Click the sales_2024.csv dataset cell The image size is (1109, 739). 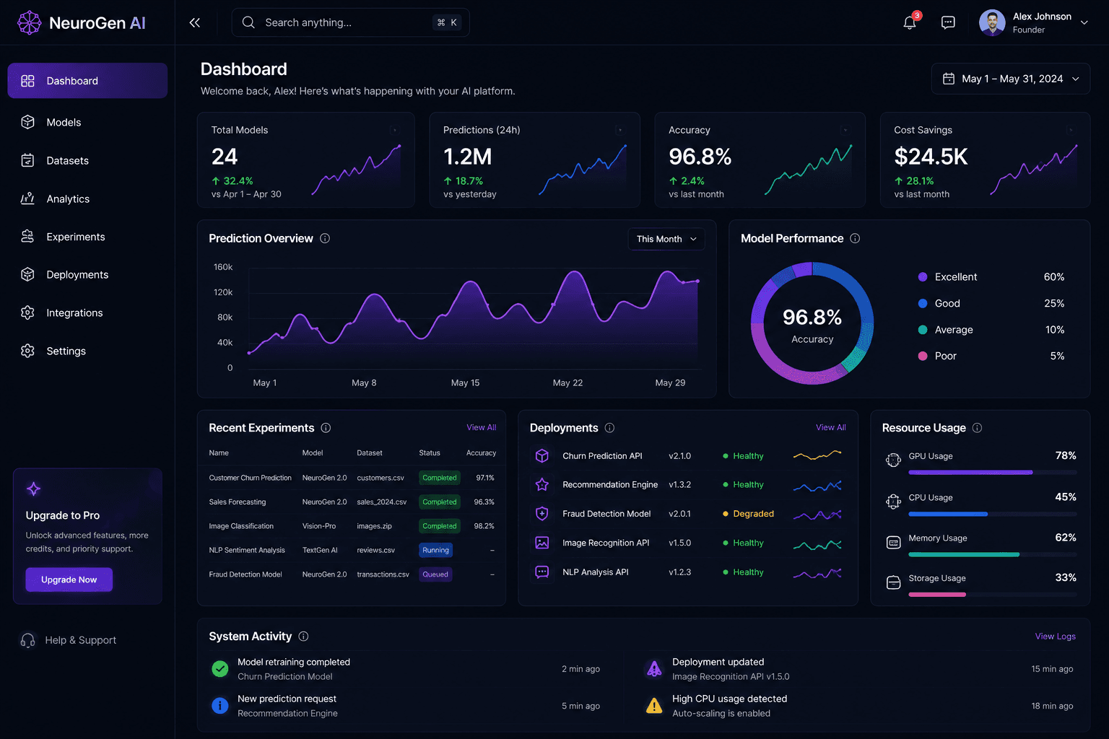[382, 502]
